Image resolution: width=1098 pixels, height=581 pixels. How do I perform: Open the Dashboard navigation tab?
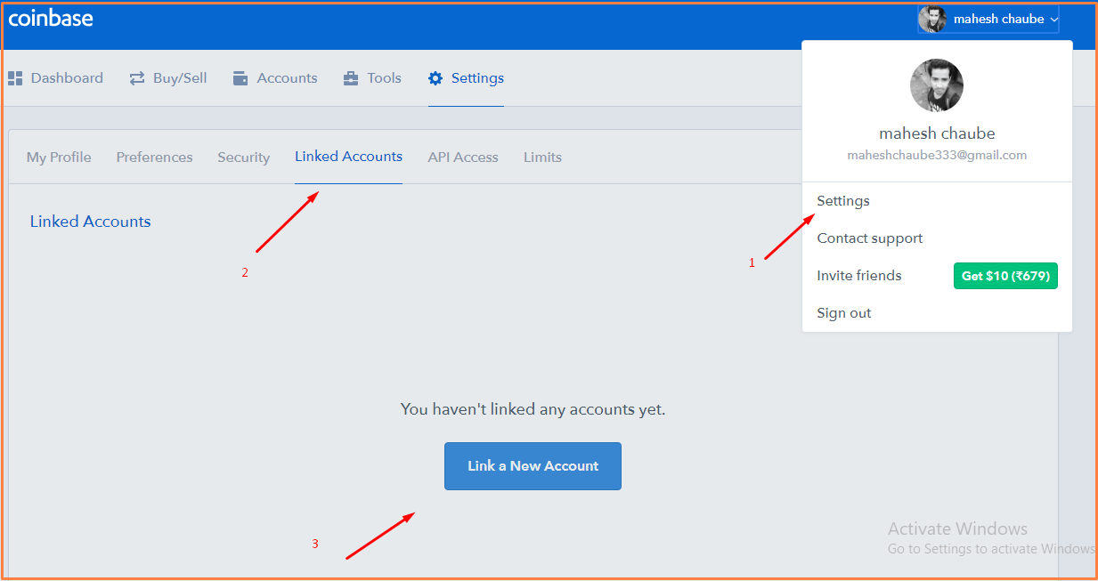point(55,78)
